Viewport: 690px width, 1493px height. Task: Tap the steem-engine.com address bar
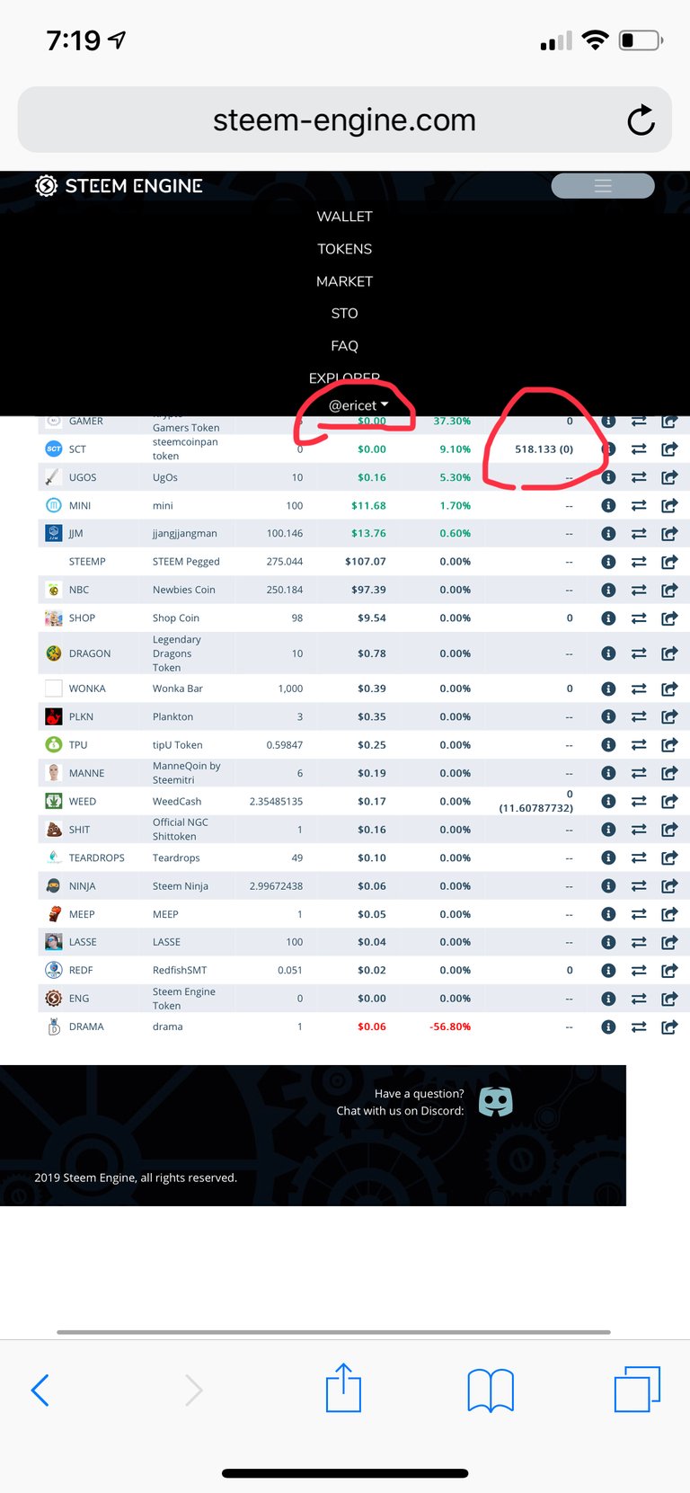[x=344, y=120]
